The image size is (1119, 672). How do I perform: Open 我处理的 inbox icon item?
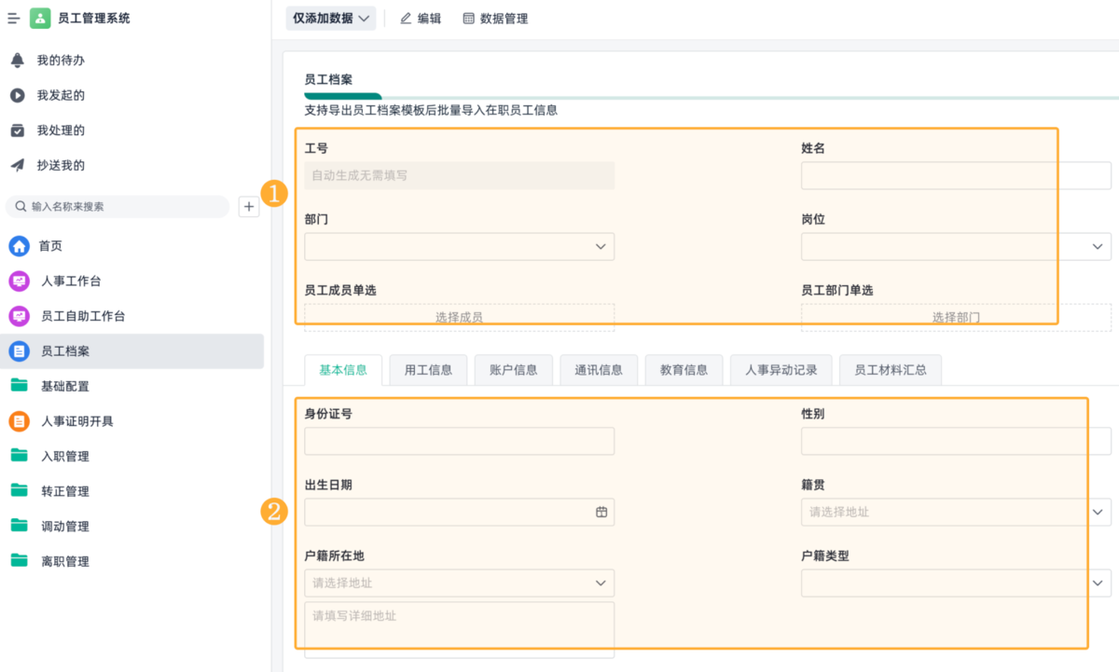click(x=17, y=130)
